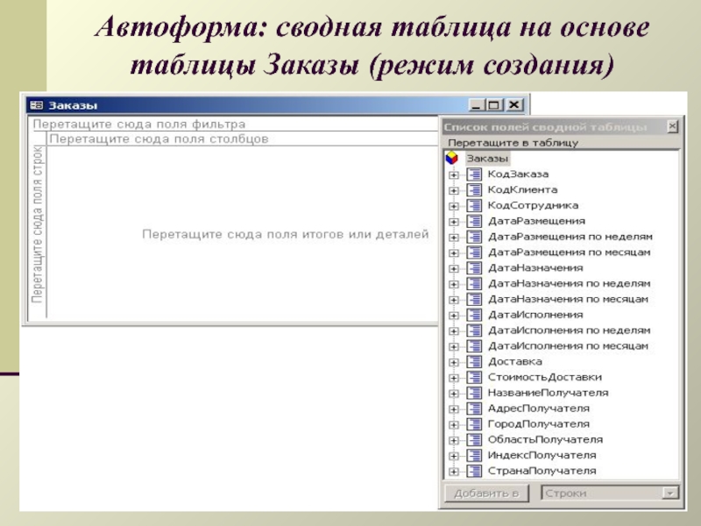Click the Заказы root cube icon
Screen dimensions: 701x526
[x=452, y=158]
